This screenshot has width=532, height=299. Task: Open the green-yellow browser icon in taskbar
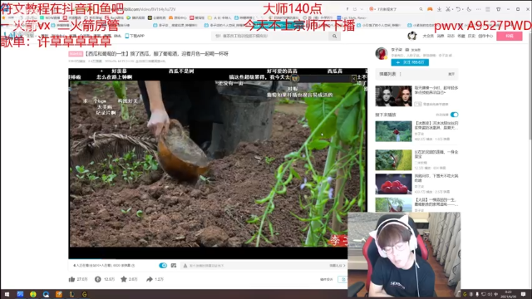pos(33,294)
